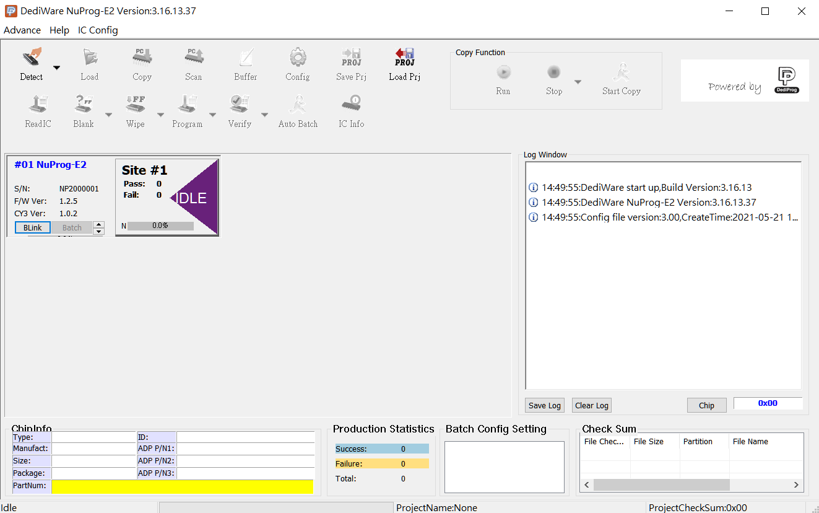Screen dimensions: 819x513
Task: Open the Advance menu
Action: pyautogui.click(x=22, y=30)
